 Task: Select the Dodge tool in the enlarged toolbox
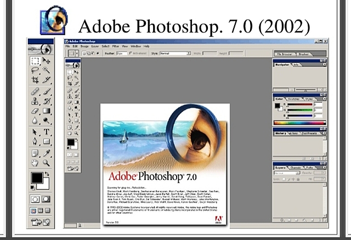(46, 120)
